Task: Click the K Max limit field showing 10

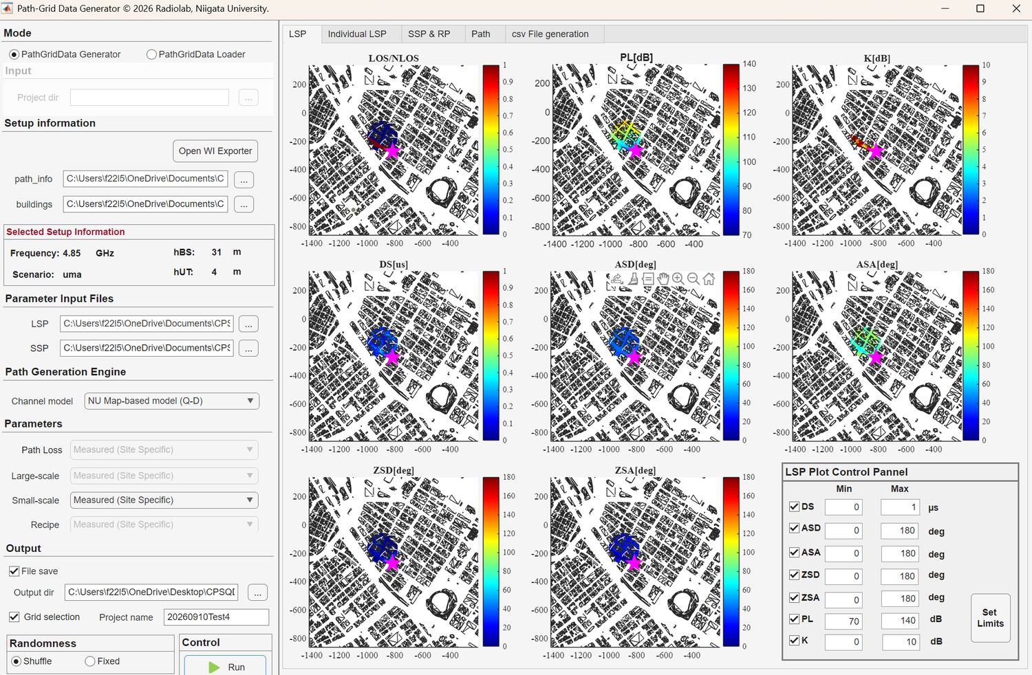Action: click(900, 642)
